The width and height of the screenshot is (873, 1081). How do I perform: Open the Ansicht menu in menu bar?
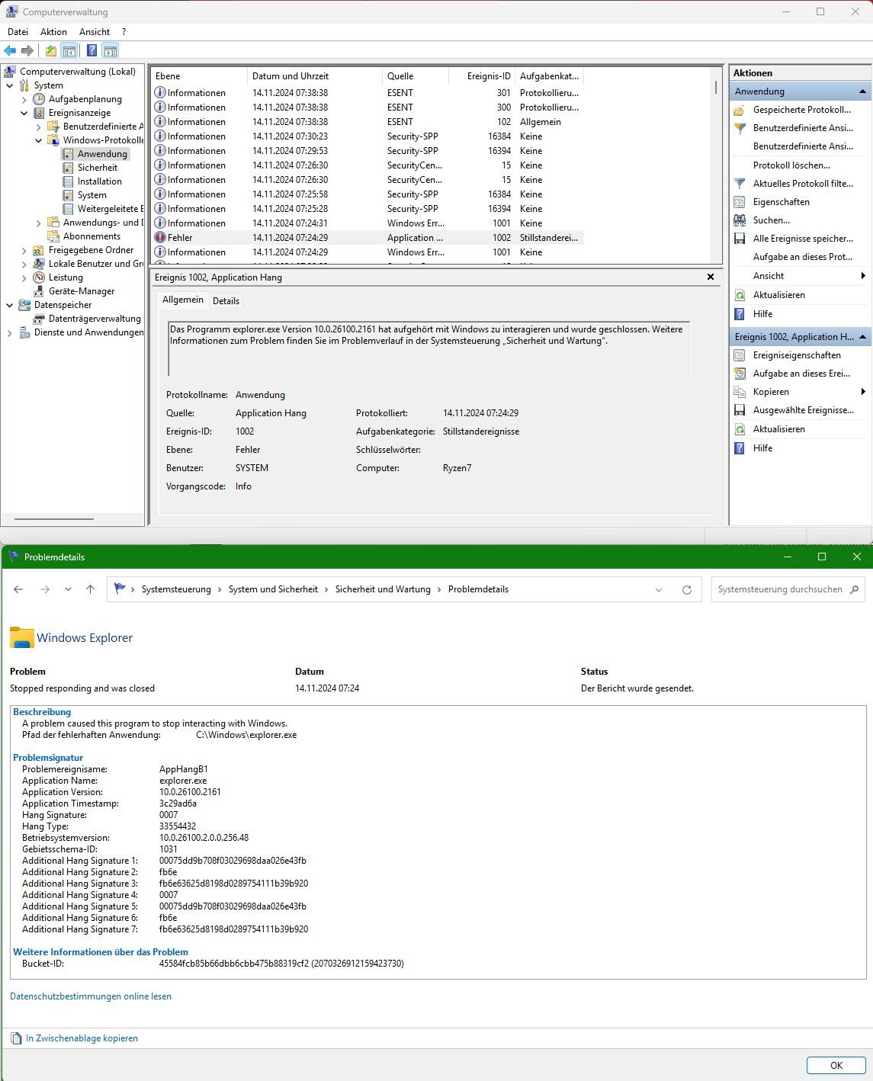[x=95, y=32]
